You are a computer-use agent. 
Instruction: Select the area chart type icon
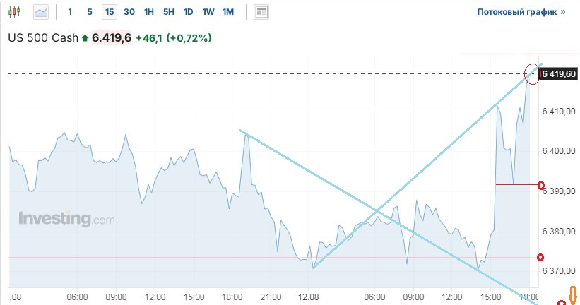(42, 12)
